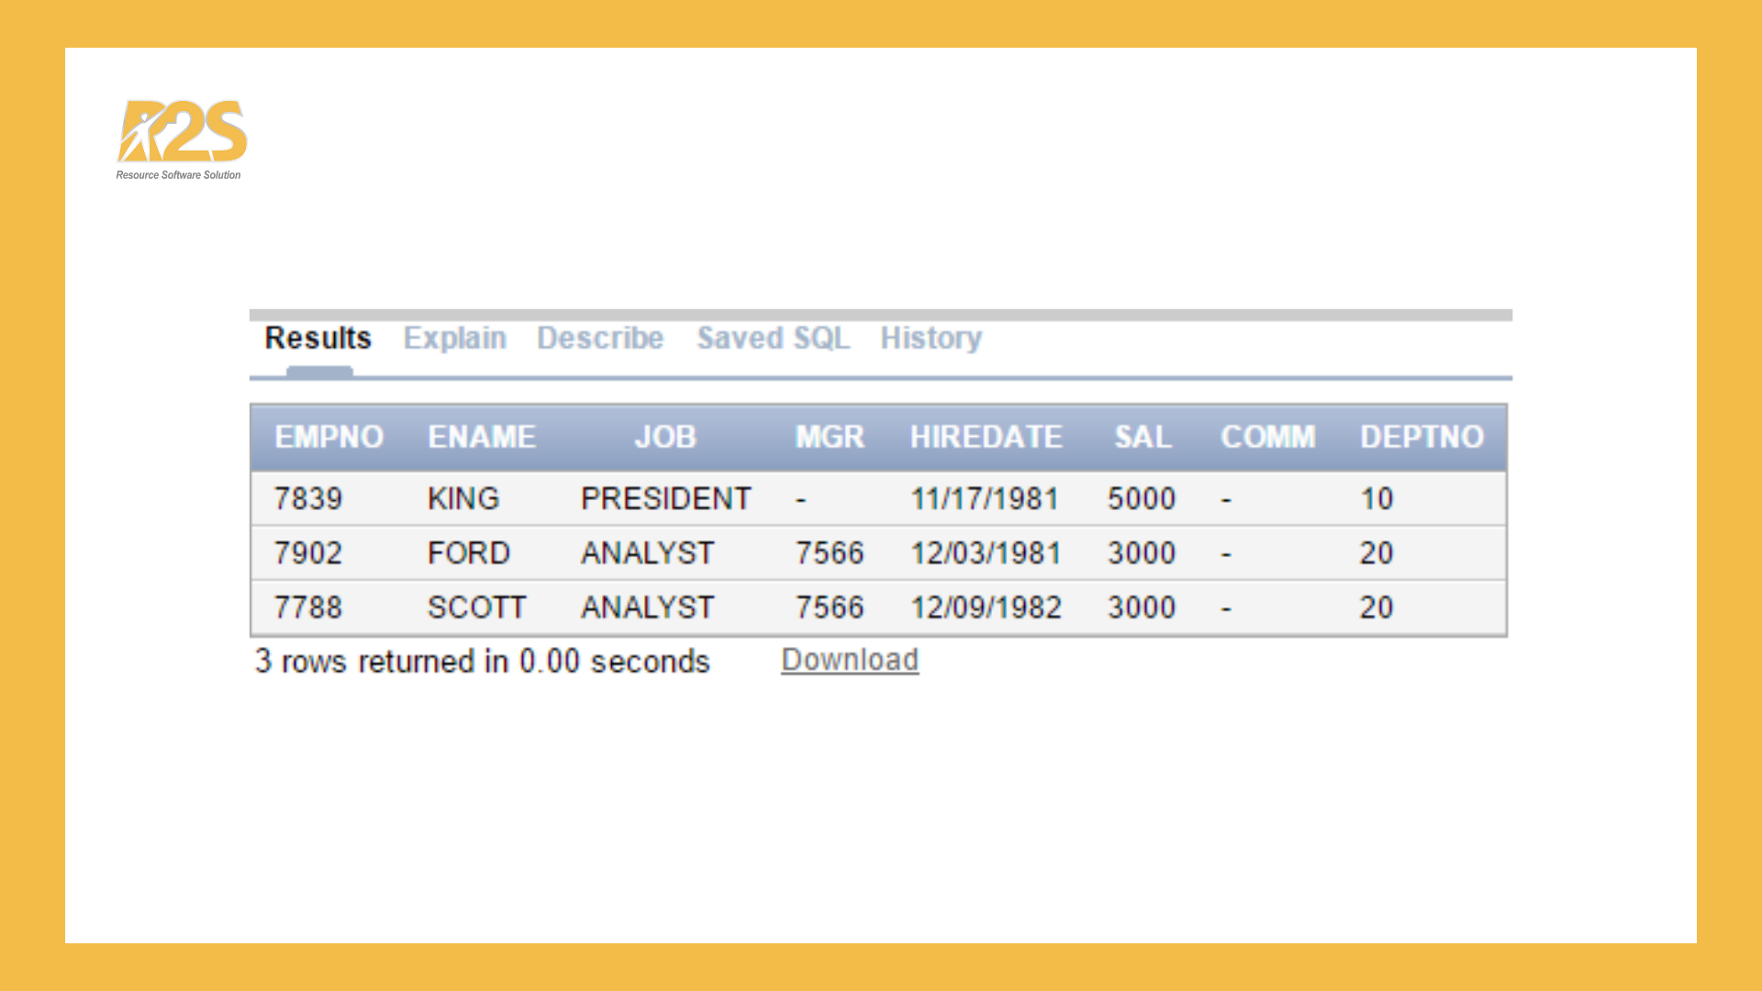The image size is (1762, 991).
Task: Click the MGR column header
Action: click(x=830, y=437)
